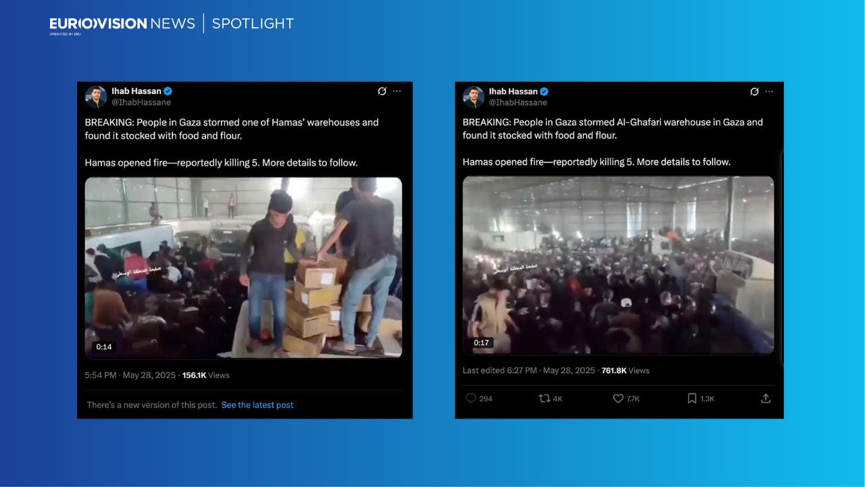The width and height of the screenshot is (865, 487).
Task: Open Grok icon on right post header
Action: tap(754, 91)
